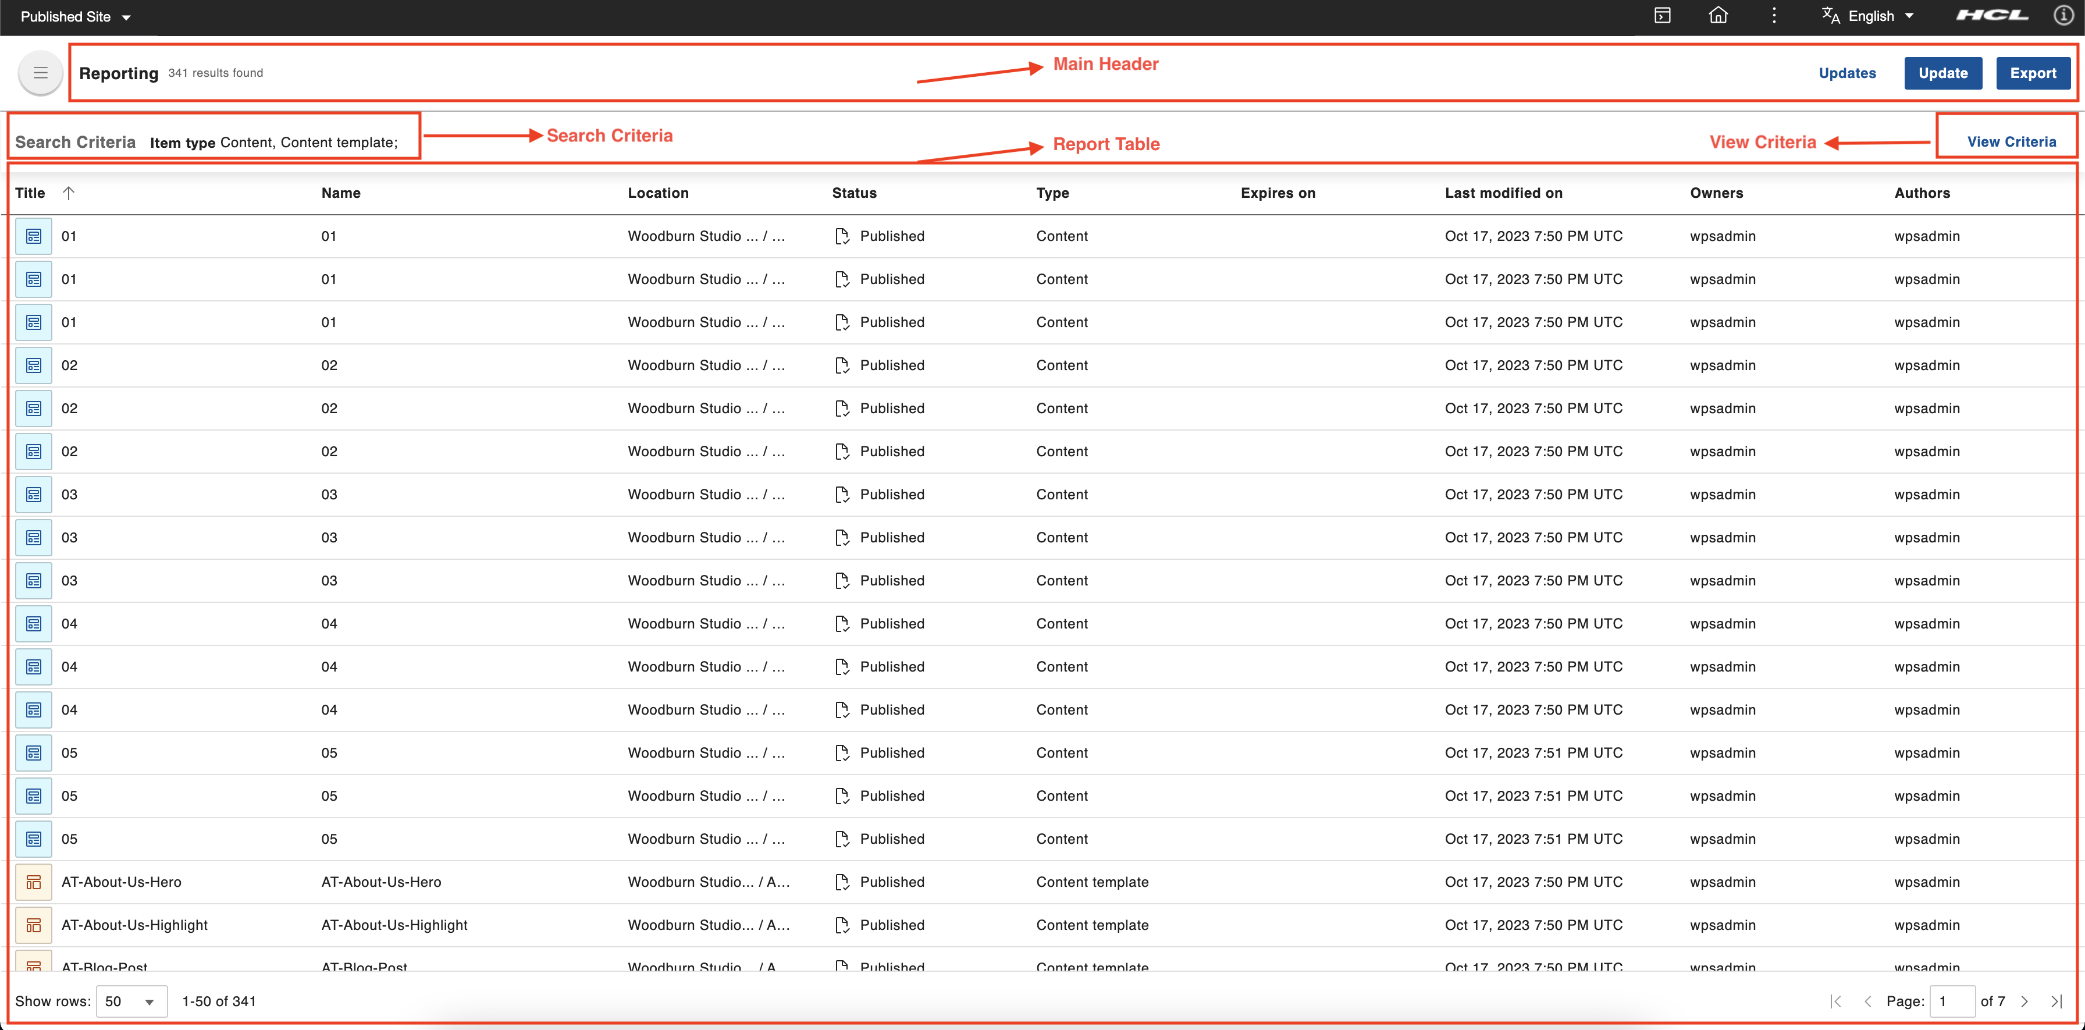The image size is (2085, 1030).
Task: Open the Updates link
Action: tap(1847, 73)
